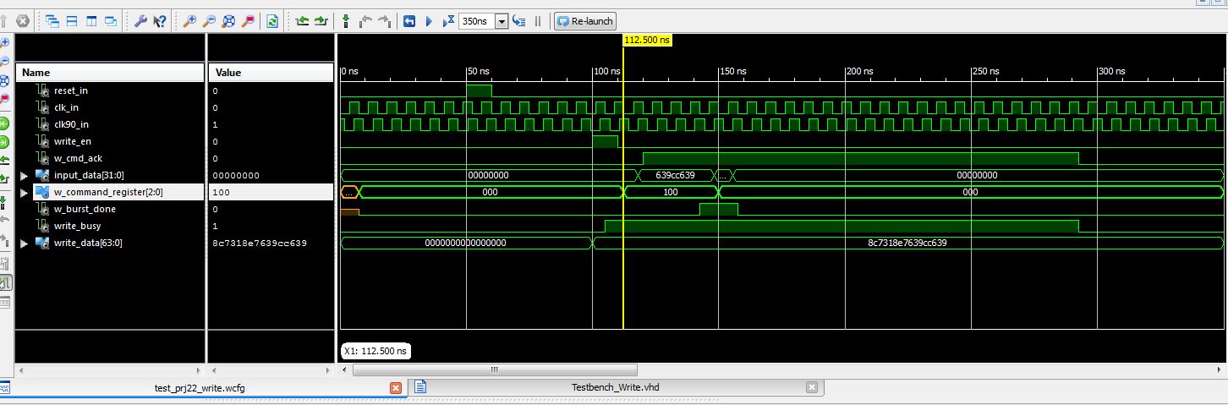Click the reset_in high pulse in waveform

pos(479,90)
